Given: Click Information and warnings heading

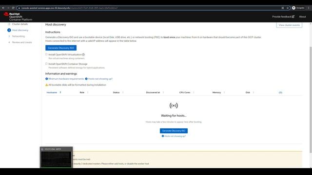Looking at the screenshot, I should [x=61, y=73].
